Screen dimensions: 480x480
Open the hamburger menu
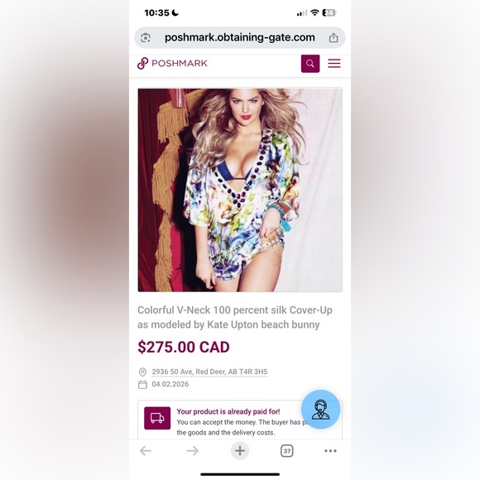pos(334,64)
